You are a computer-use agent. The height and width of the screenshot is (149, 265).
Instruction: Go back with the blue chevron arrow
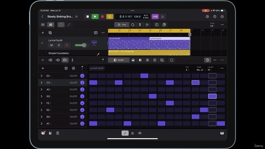[x=42, y=17]
